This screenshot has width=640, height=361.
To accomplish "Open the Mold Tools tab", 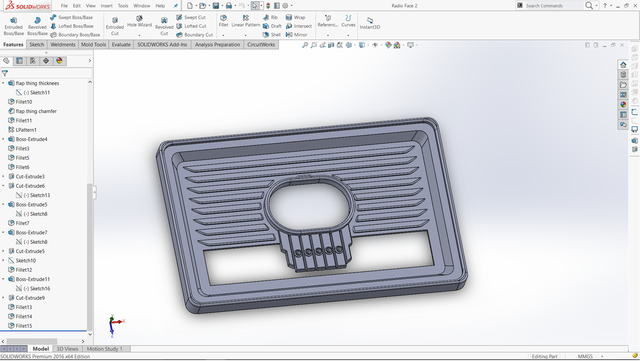I will point(94,45).
